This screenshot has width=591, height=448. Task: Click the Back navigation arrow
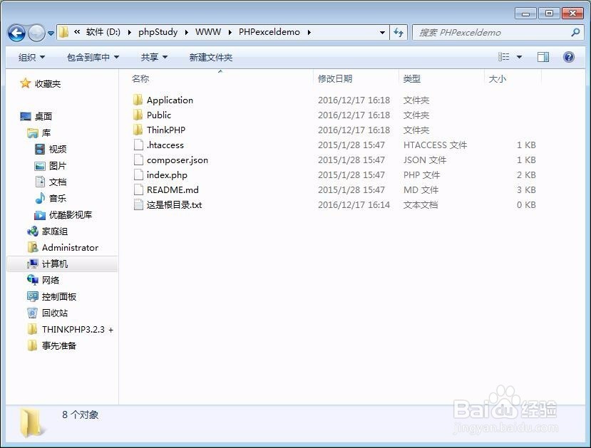click(16, 32)
